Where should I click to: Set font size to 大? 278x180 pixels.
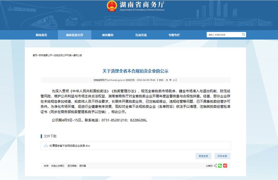(x=167, y=80)
